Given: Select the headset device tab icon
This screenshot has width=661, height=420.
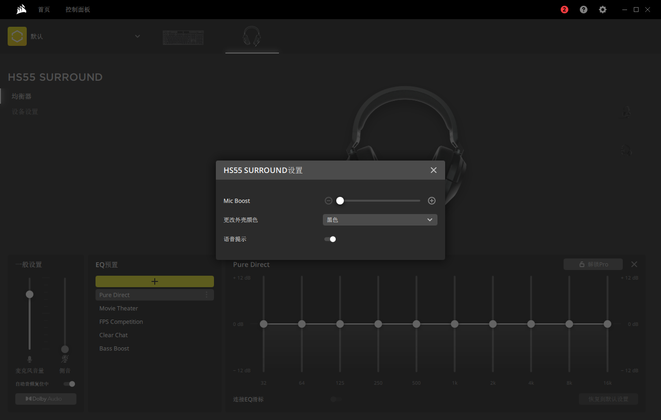Looking at the screenshot, I should coord(252,36).
